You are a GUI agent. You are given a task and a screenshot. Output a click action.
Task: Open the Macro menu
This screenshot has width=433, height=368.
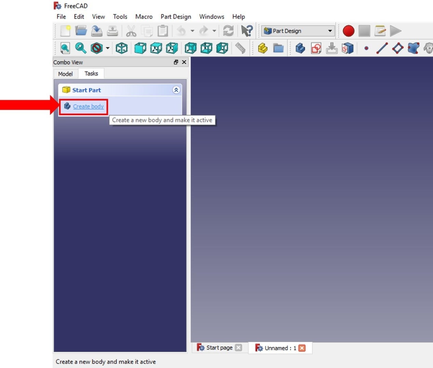(x=144, y=17)
